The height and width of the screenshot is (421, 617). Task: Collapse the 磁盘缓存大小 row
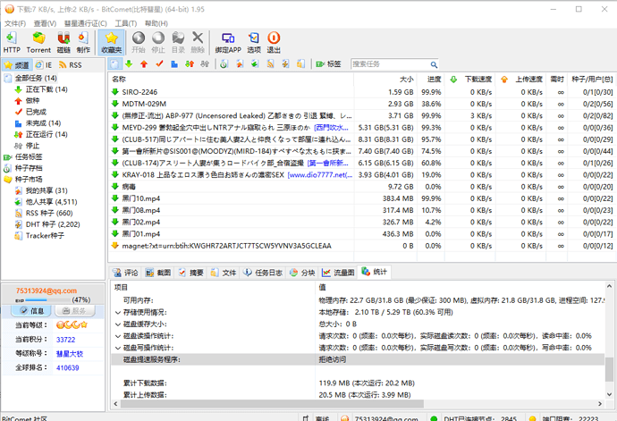click(x=118, y=324)
